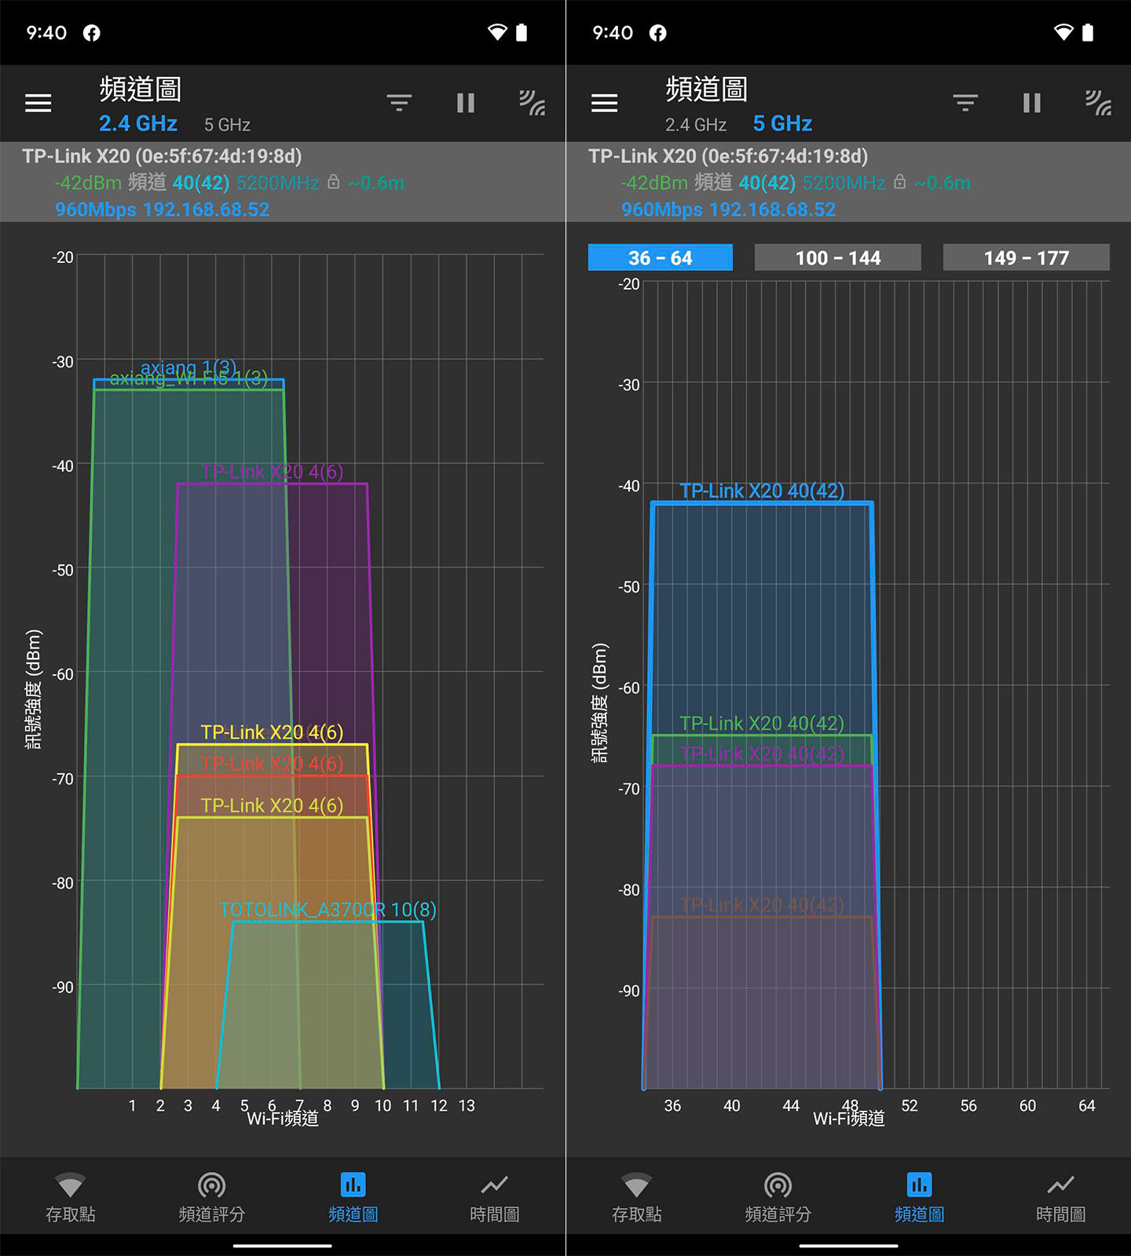
Task: Tap the Facebook status icon on right screen
Action: [658, 33]
